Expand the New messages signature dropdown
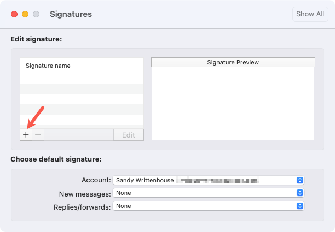Image resolution: width=335 pixels, height=232 pixels. point(208,193)
